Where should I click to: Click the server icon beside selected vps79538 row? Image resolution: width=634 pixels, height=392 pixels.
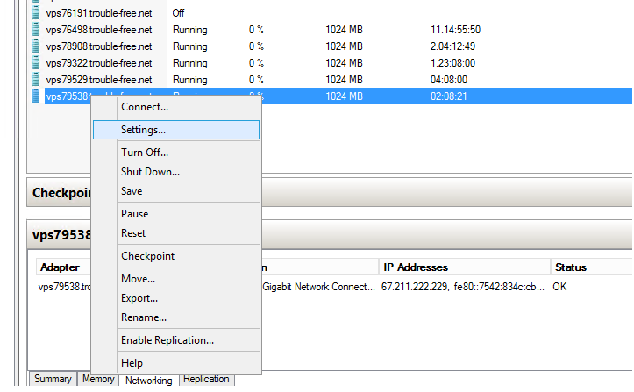(36, 96)
